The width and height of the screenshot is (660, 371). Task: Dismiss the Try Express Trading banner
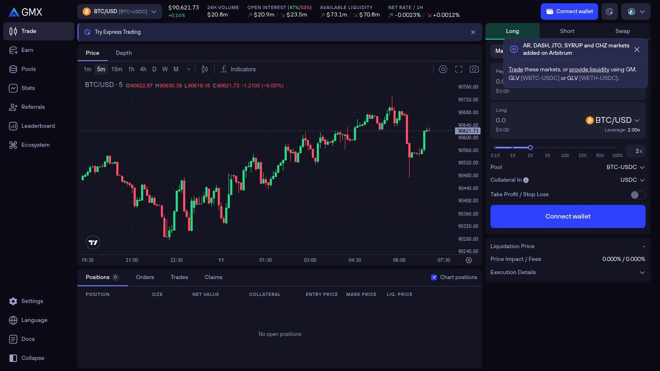click(x=473, y=32)
